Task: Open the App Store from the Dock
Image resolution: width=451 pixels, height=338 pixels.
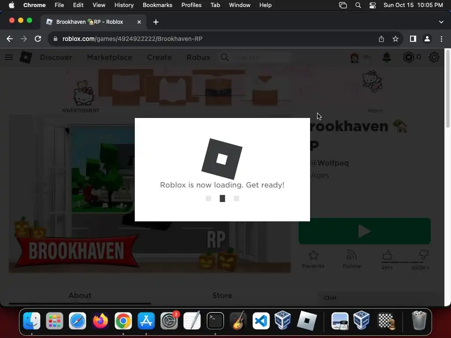Action: tap(146, 321)
